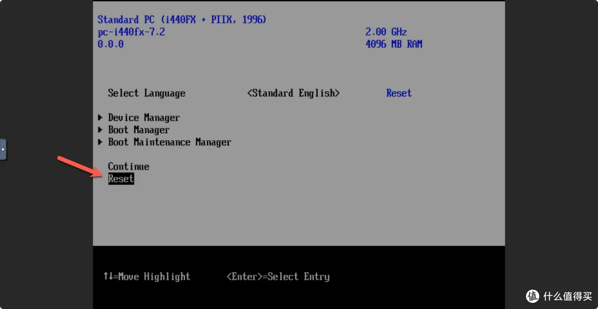The width and height of the screenshot is (598, 309).
Task: Change the Standard English language value
Action: tap(293, 93)
